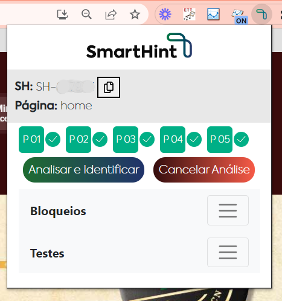Click the check mark next to P 02

point(100,140)
